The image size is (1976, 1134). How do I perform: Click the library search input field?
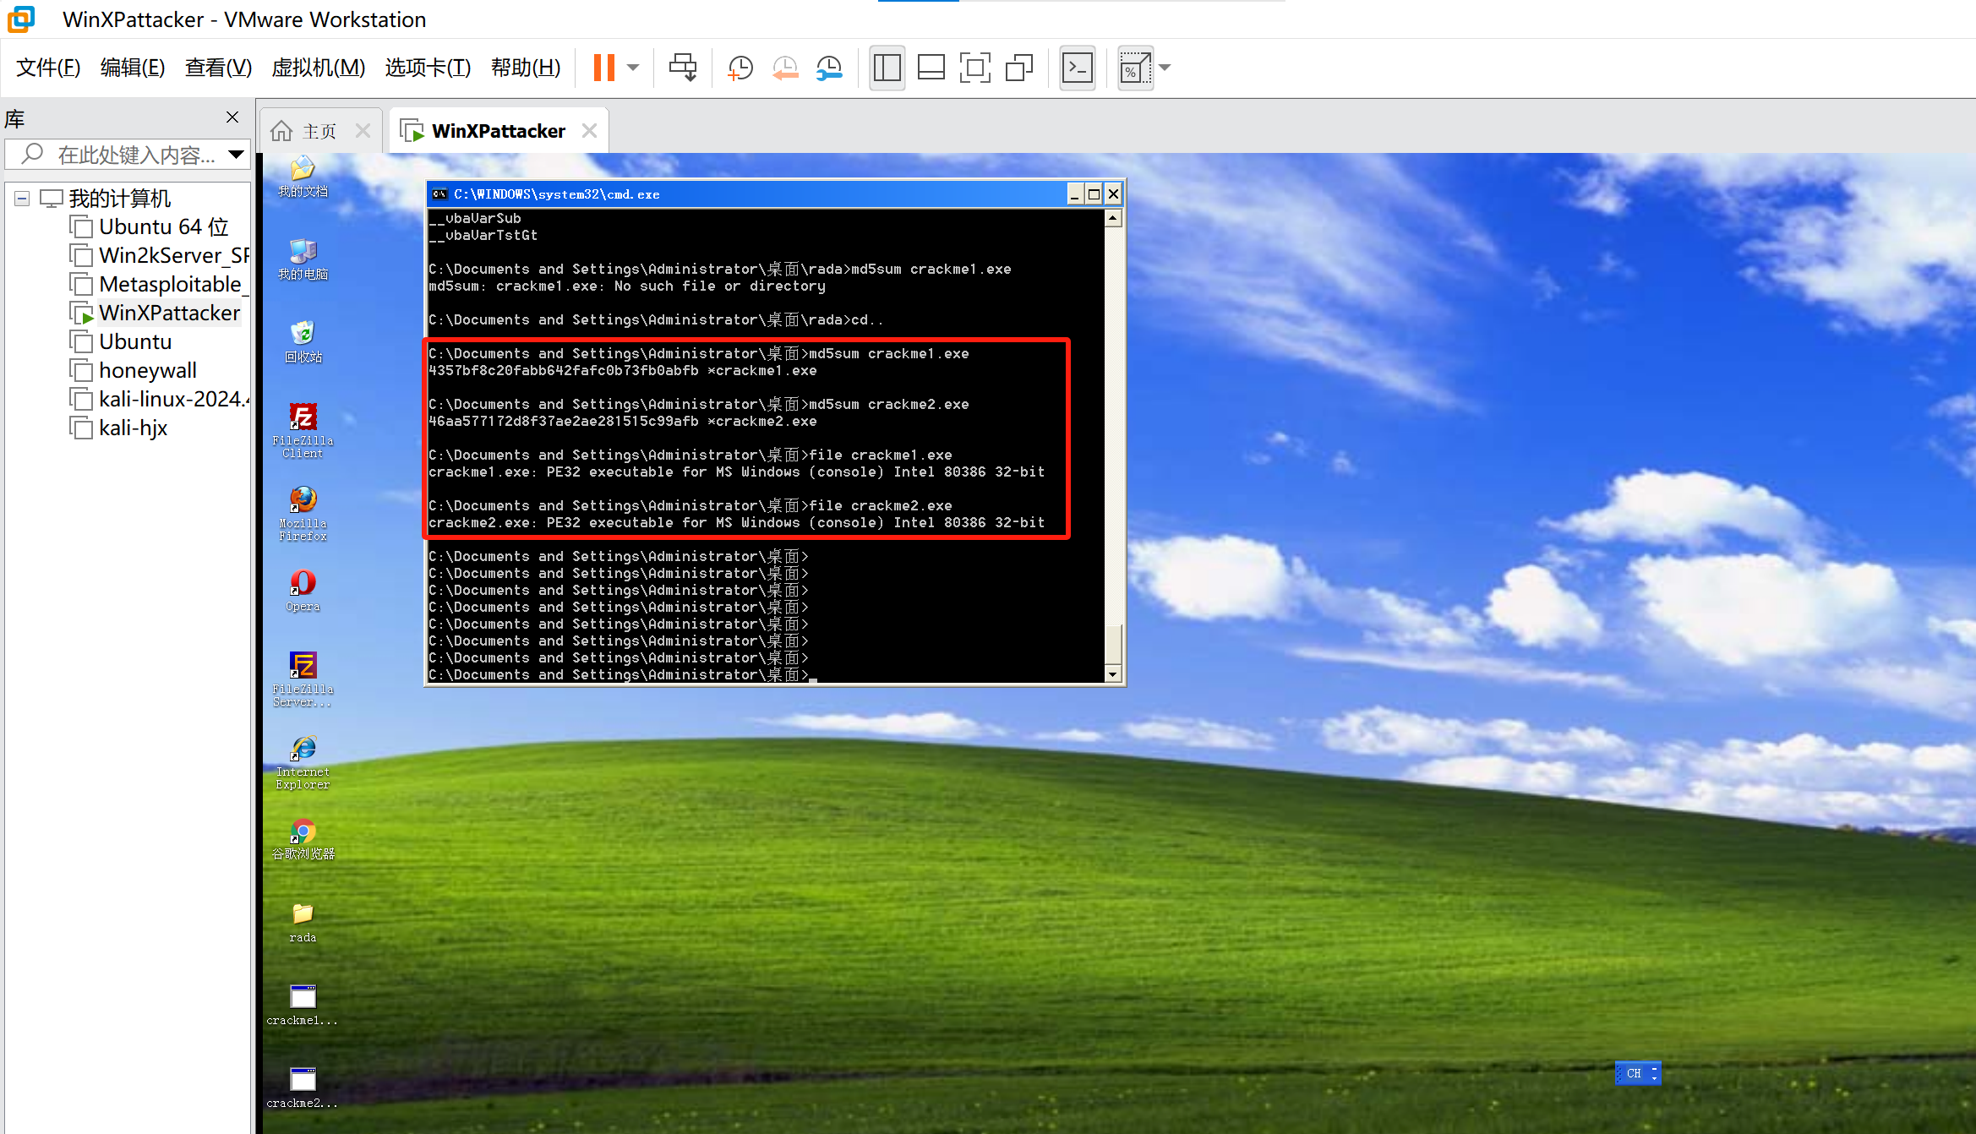click(x=127, y=155)
